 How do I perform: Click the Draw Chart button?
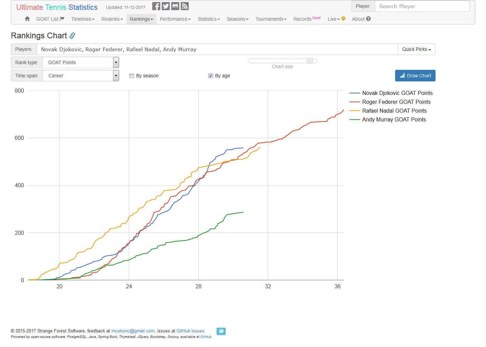[415, 76]
